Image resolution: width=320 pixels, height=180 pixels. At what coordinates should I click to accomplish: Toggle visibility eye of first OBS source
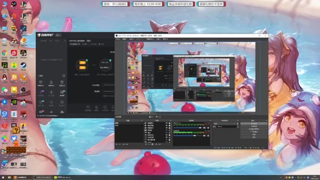[x=166, y=123]
